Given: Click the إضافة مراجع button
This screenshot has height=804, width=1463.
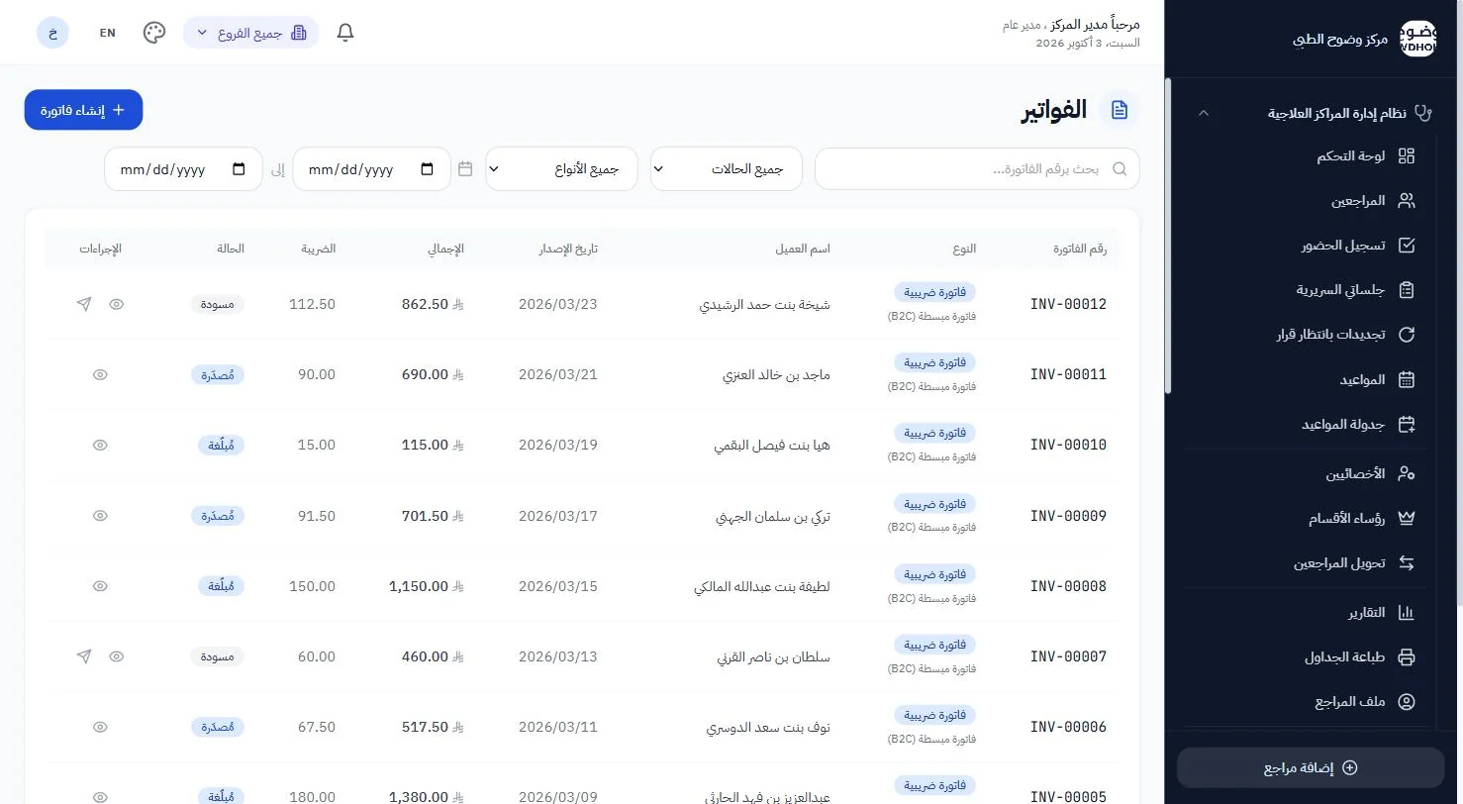Looking at the screenshot, I should [x=1311, y=767].
